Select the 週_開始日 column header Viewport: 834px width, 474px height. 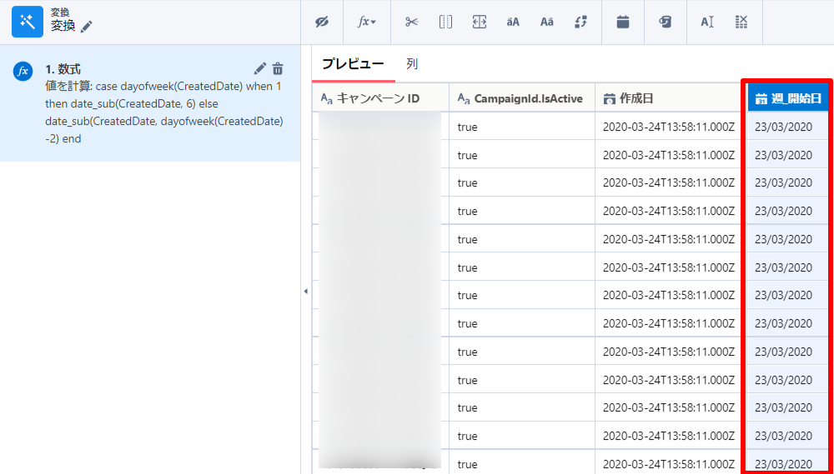tap(787, 98)
